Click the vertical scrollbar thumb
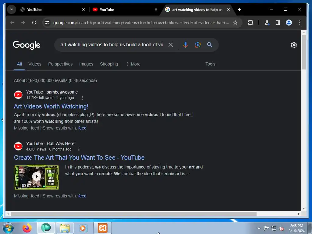 (x=304, y=52)
